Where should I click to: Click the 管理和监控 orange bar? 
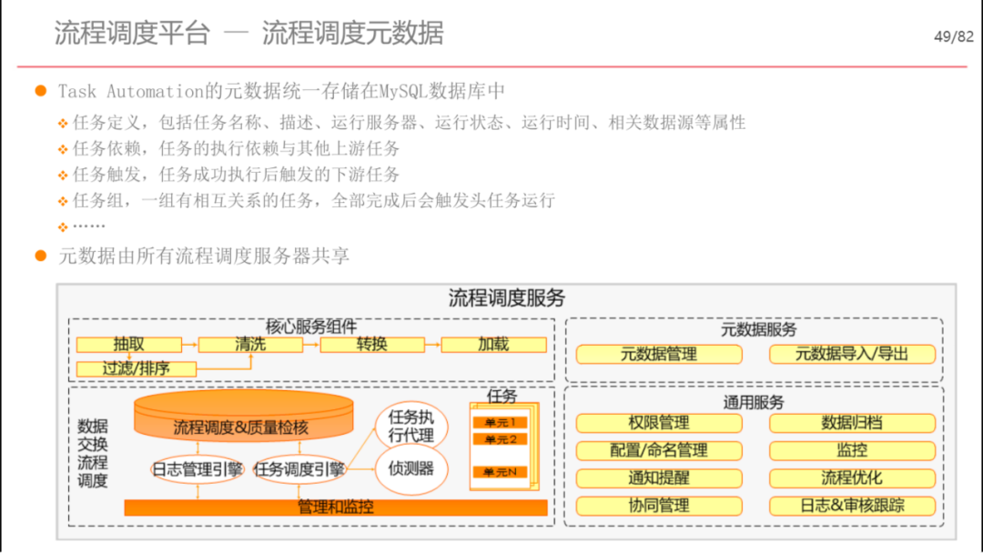[335, 508]
